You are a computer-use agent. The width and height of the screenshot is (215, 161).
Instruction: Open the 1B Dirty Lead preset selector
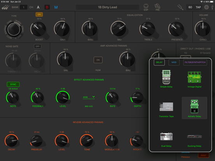[107, 7]
